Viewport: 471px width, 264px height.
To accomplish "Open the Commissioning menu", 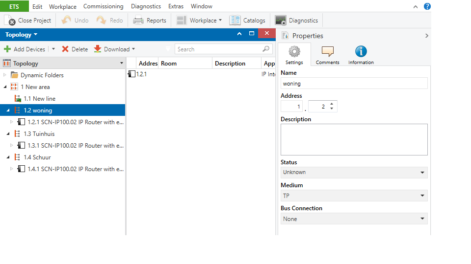I will [103, 6].
